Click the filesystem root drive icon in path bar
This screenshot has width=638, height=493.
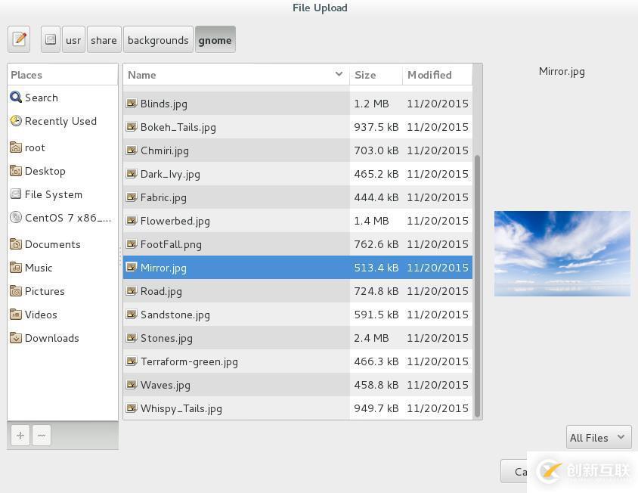tap(51, 39)
